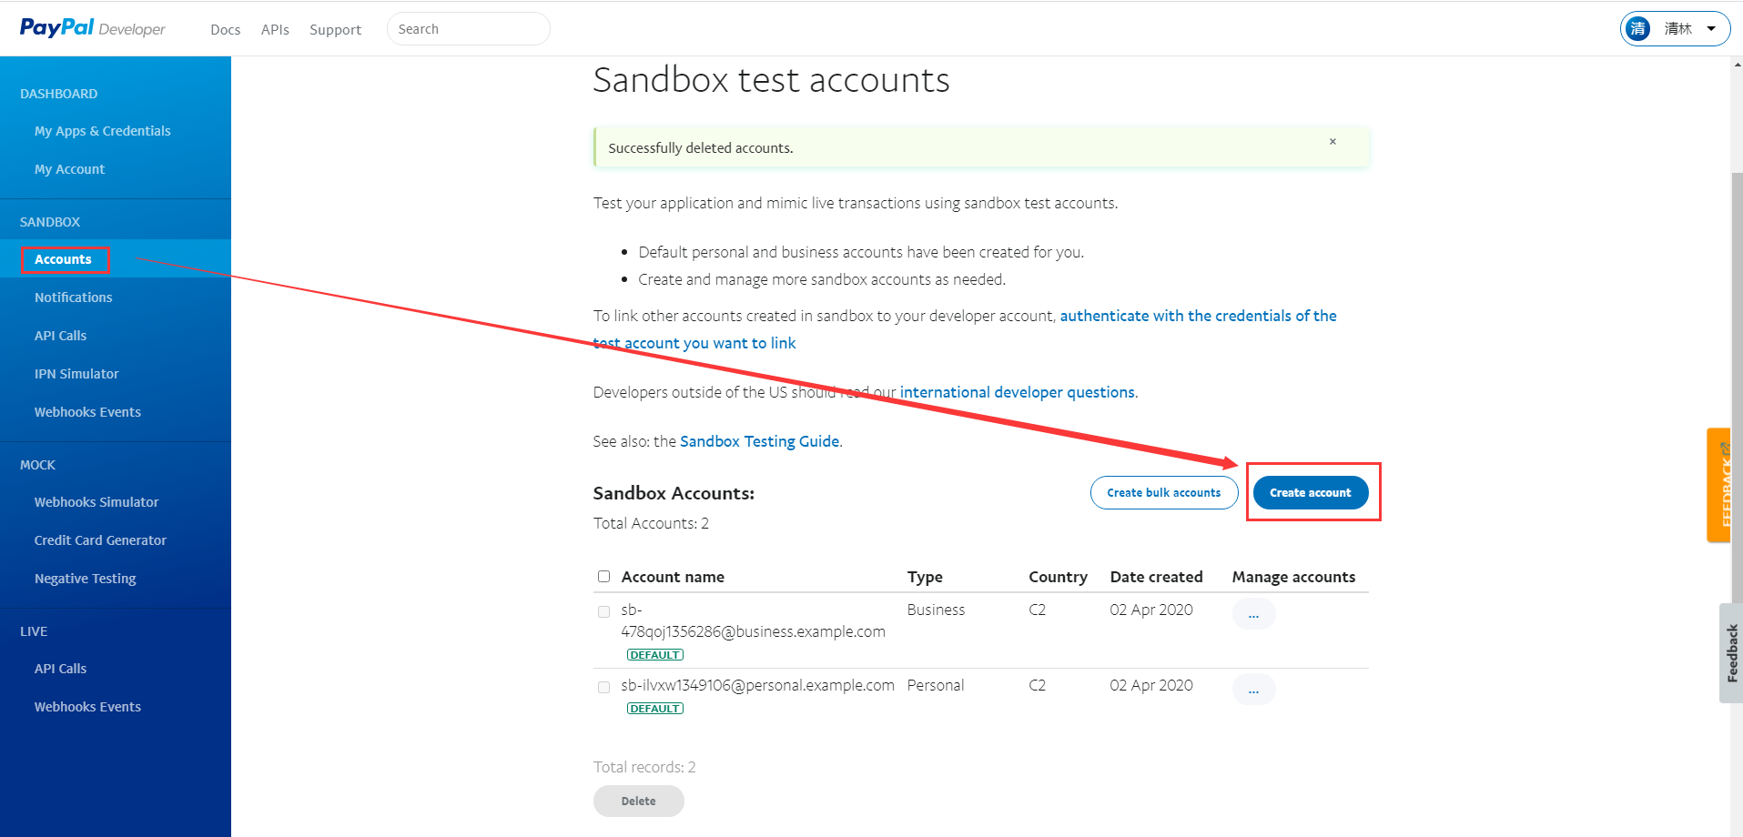This screenshot has height=837, width=1743.
Task: Open manage menu for business account
Action: [x=1253, y=614]
